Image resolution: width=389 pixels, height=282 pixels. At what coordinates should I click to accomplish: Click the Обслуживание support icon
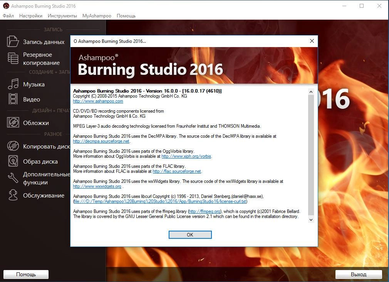13,195
